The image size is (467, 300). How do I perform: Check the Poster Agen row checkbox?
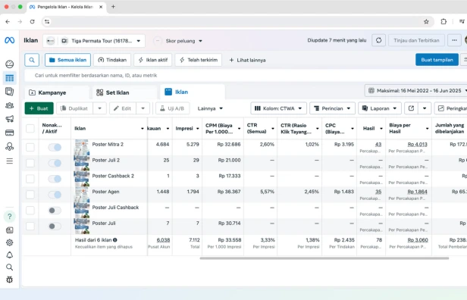tap(30, 195)
